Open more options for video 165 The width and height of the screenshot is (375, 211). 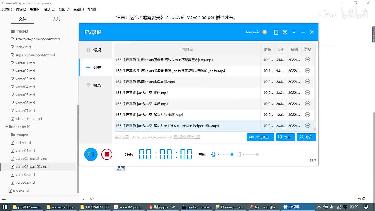307,93
